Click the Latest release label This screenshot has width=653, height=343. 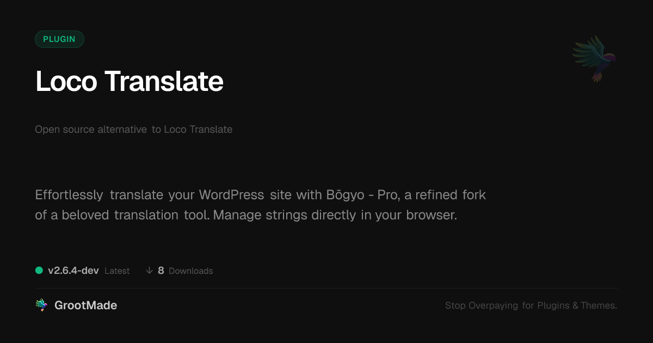(117, 271)
